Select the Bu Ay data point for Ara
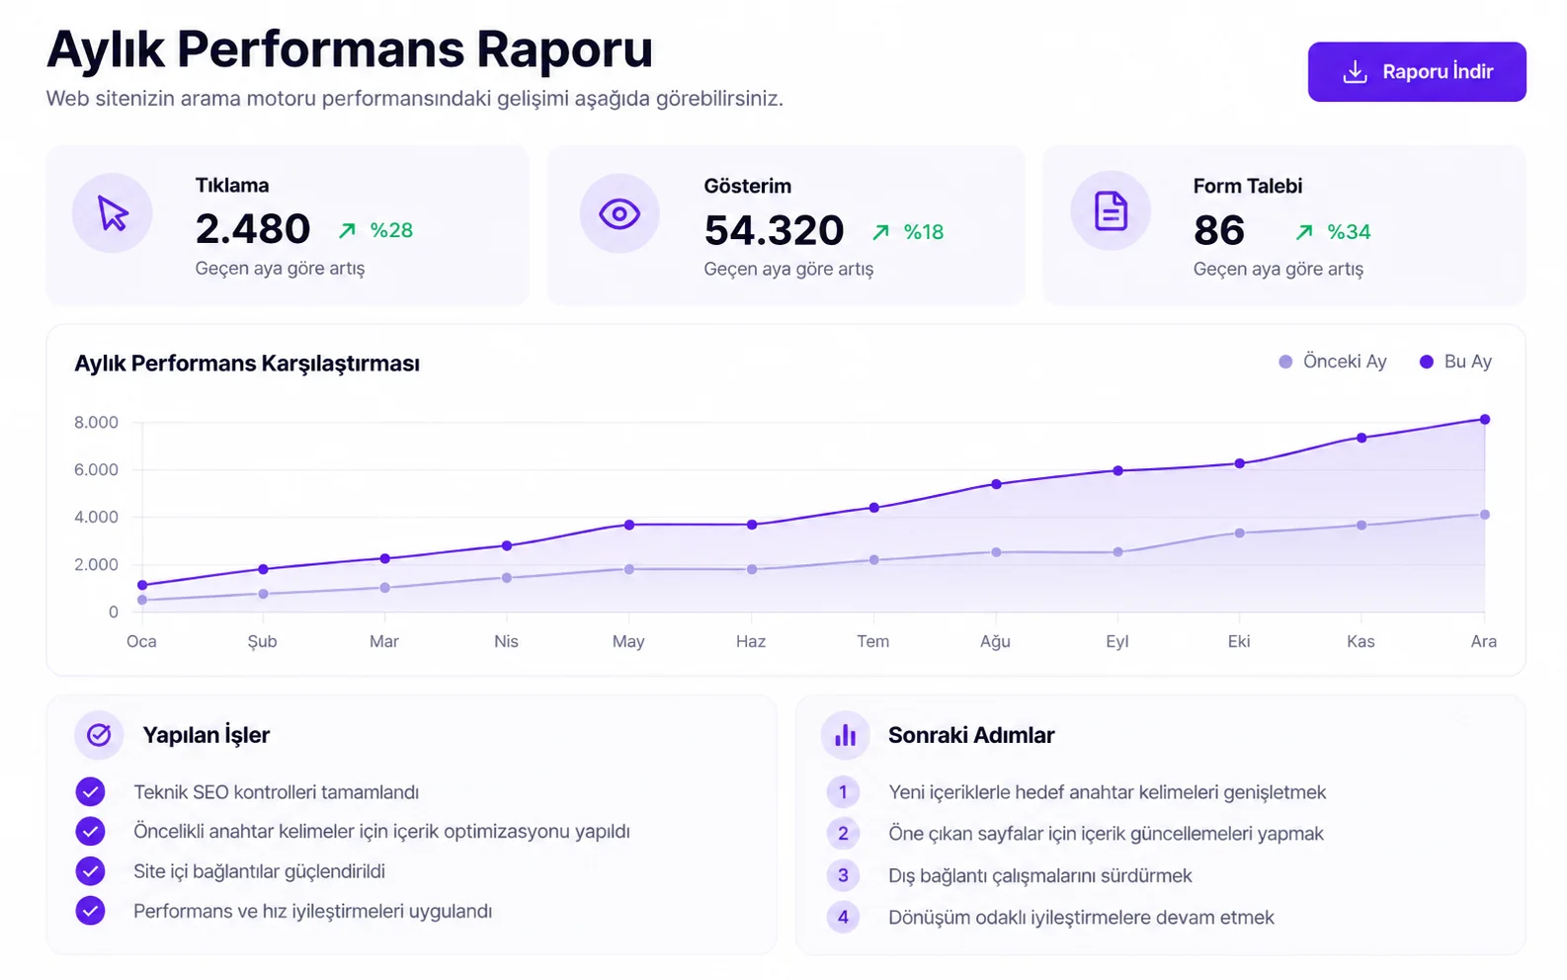 click(x=1484, y=420)
